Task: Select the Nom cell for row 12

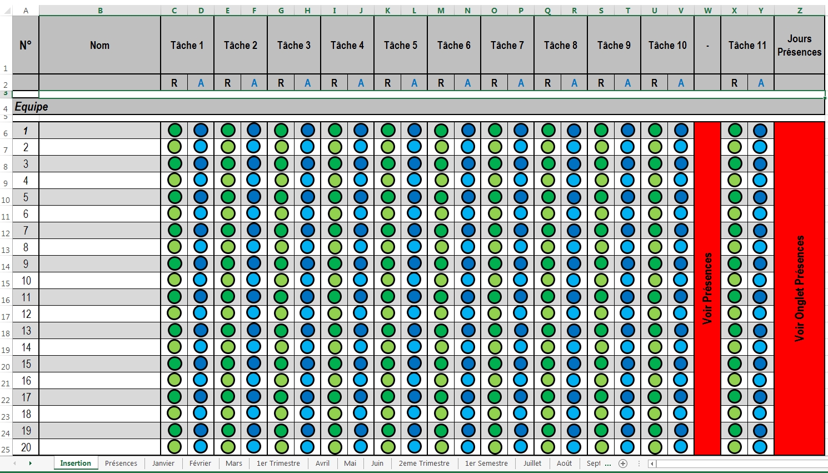Action: (100, 314)
